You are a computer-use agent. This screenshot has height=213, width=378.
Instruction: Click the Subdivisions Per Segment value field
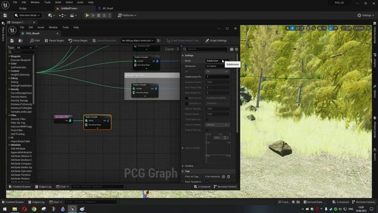217,77
